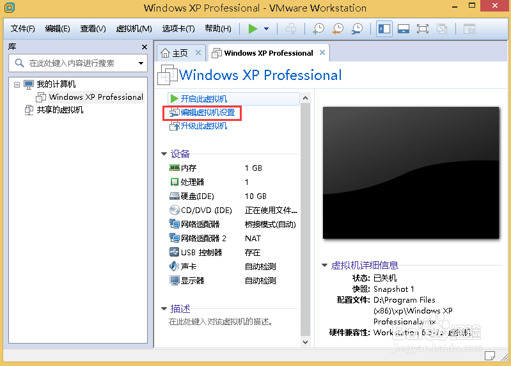
Task: Click the 声卡 sound card icon
Action: (x=175, y=266)
